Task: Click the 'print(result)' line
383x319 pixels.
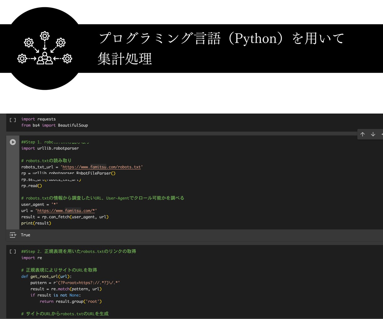Action: click(36, 223)
